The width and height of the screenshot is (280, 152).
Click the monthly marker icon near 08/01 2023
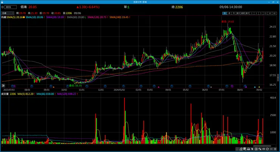point(32,86)
